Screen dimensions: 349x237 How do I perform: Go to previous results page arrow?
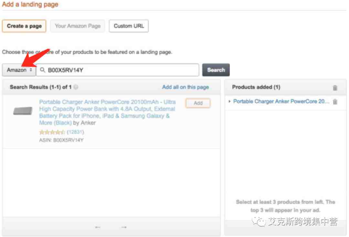pos(98,227)
